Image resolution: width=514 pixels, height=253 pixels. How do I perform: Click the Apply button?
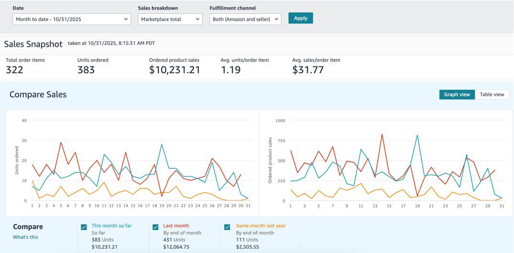coord(300,18)
